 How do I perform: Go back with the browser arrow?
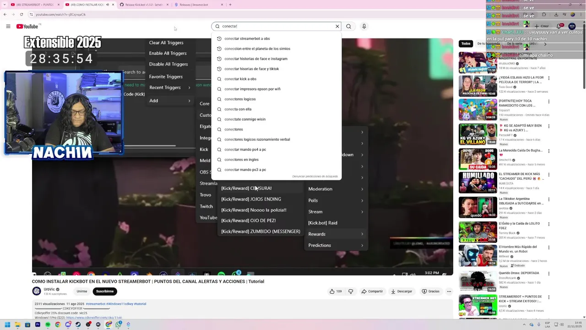coord(5,14)
